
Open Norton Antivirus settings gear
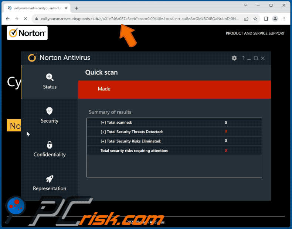234,58
